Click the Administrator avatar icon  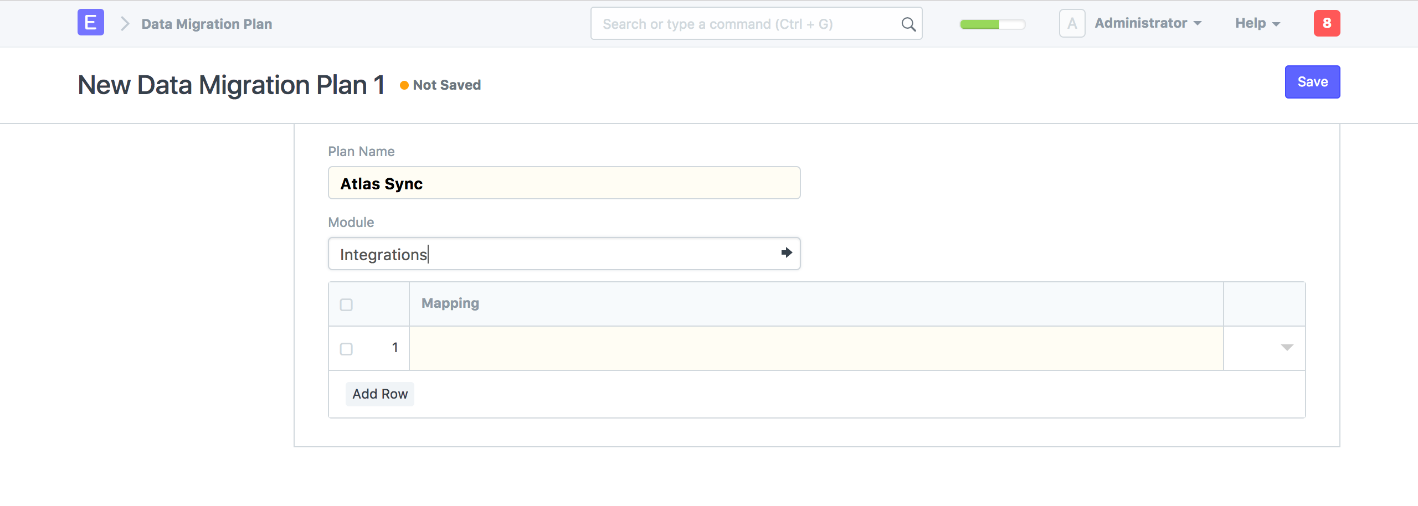pyautogui.click(x=1072, y=23)
